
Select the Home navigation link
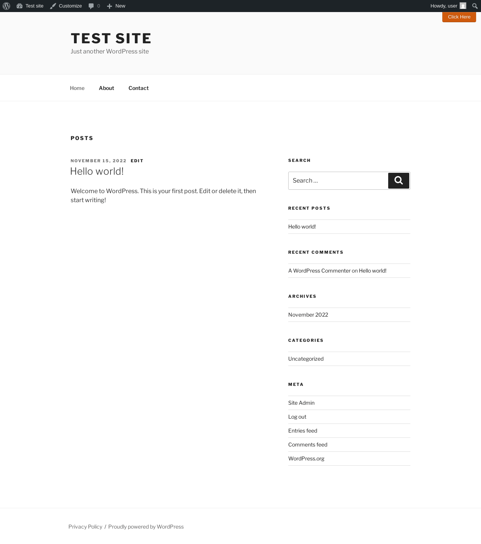pyautogui.click(x=77, y=88)
